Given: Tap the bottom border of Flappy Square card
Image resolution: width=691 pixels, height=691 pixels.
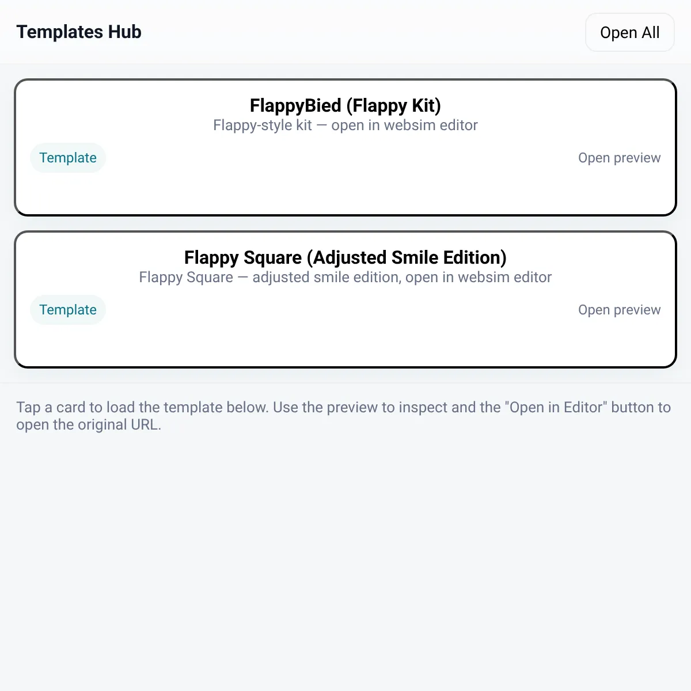Looking at the screenshot, I should [345, 367].
